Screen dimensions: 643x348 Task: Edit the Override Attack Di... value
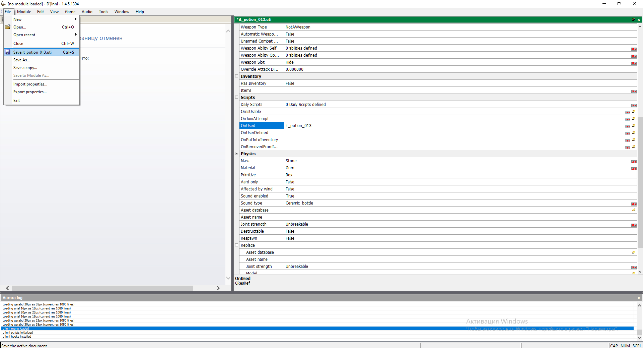(x=460, y=69)
